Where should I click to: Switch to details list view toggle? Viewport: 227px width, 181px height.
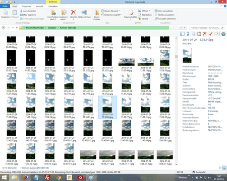pos(220,168)
